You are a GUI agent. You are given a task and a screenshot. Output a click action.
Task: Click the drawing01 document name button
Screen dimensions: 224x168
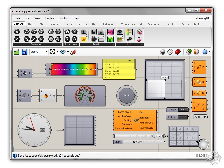(x=203, y=18)
